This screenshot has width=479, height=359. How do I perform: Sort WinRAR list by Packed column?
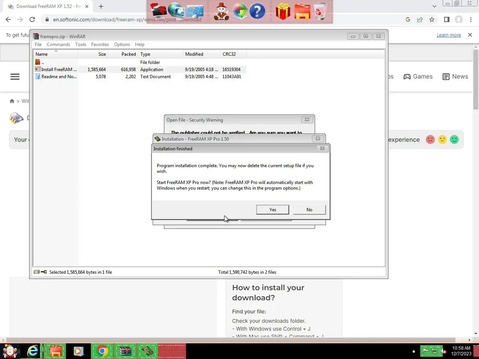click(123, 54)
